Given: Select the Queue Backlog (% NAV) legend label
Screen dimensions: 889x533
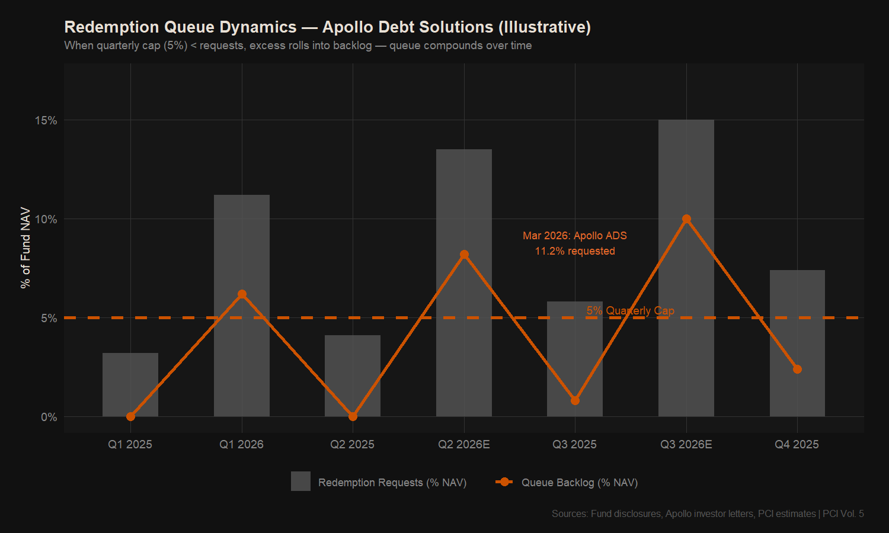Looking at the screenshot, I should tap(579, 483).
